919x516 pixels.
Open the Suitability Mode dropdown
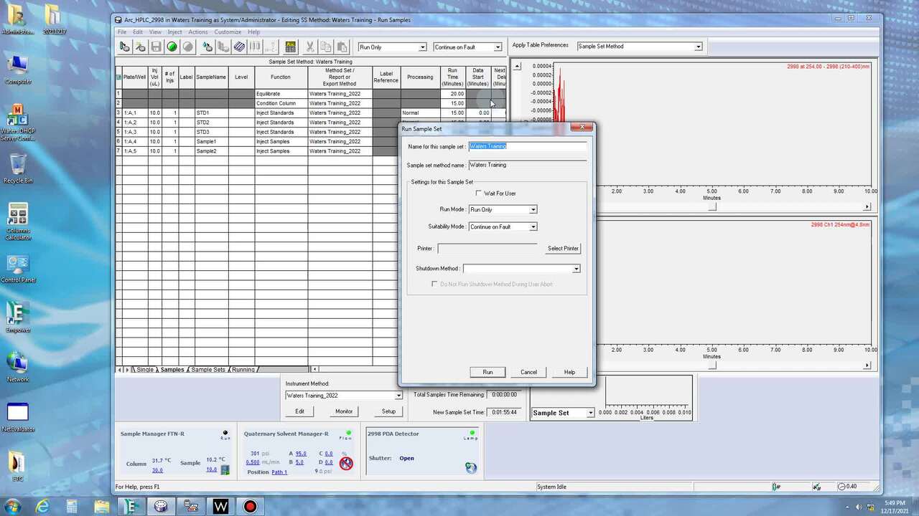click(533, 227)
